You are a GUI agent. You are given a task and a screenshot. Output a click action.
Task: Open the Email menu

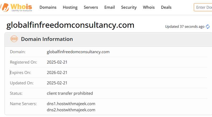[109, 7]
